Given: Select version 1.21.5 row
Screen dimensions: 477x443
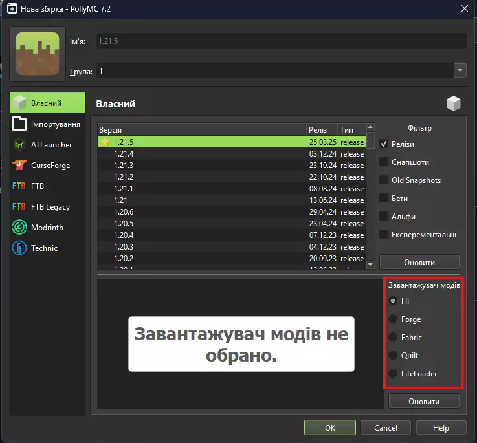Looking at the screenshot, I should tap(232, 142).
